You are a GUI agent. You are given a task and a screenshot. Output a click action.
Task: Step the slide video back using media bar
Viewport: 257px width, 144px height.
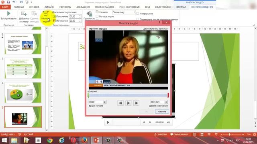coord(144,122)
